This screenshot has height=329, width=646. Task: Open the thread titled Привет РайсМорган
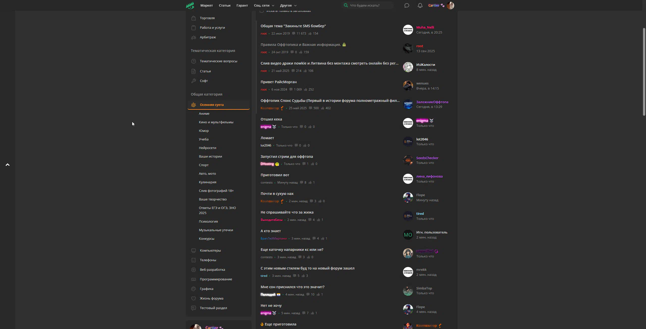[279, 82]
